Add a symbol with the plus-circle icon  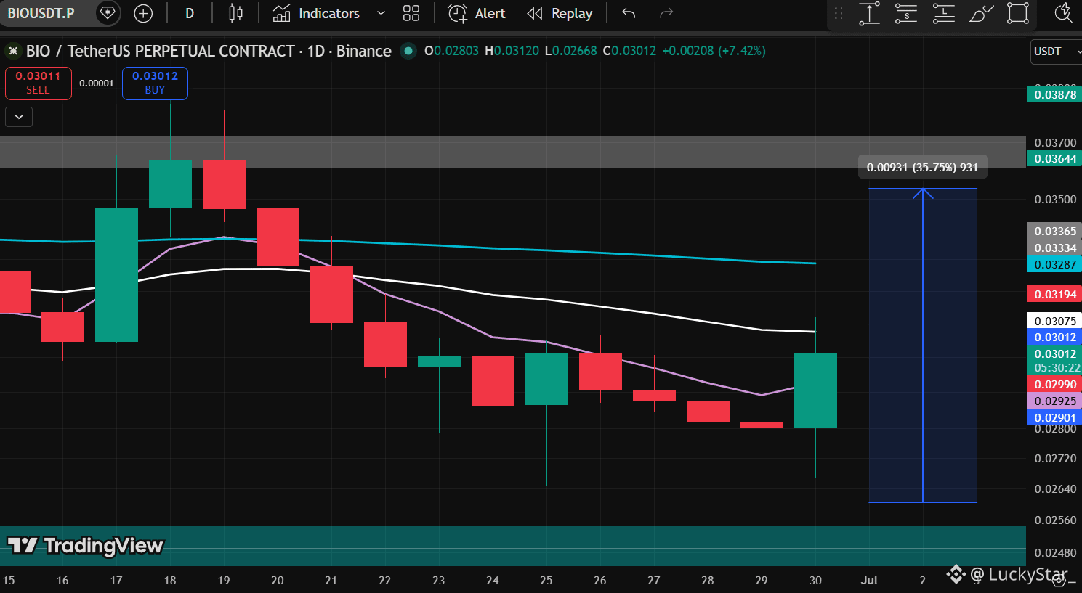pos(144,13)
